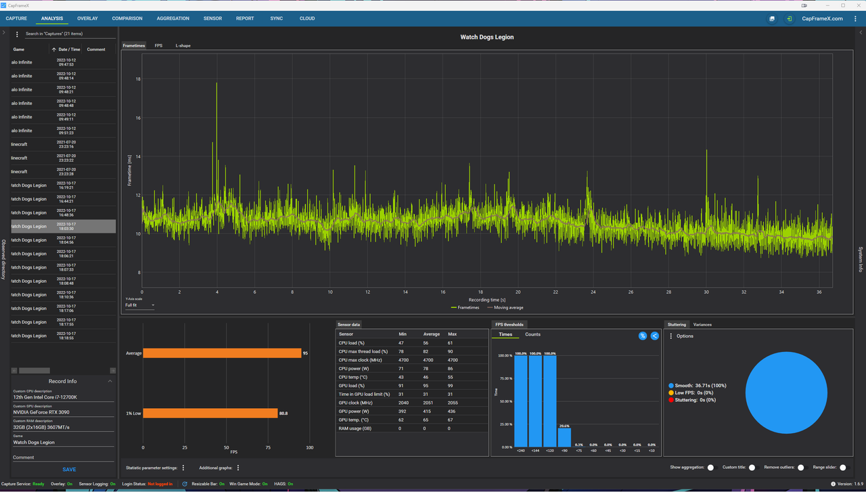Image resolution: width=866 pixels, height=492 pixels.
Task: Focus the Search in Captures field
Action: point(70,34)
